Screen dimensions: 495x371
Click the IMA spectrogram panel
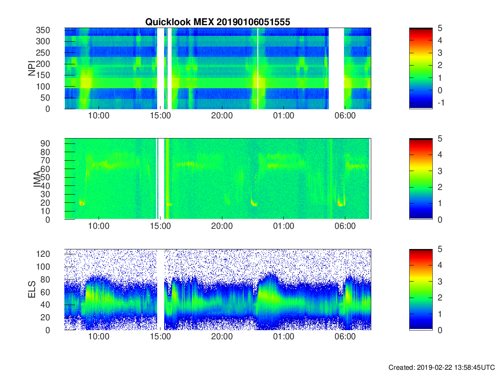coord(218,179)
